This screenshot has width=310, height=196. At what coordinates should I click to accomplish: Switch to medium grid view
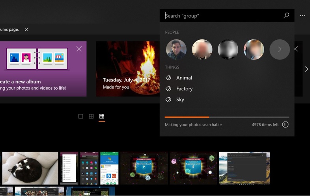(91, 116)
